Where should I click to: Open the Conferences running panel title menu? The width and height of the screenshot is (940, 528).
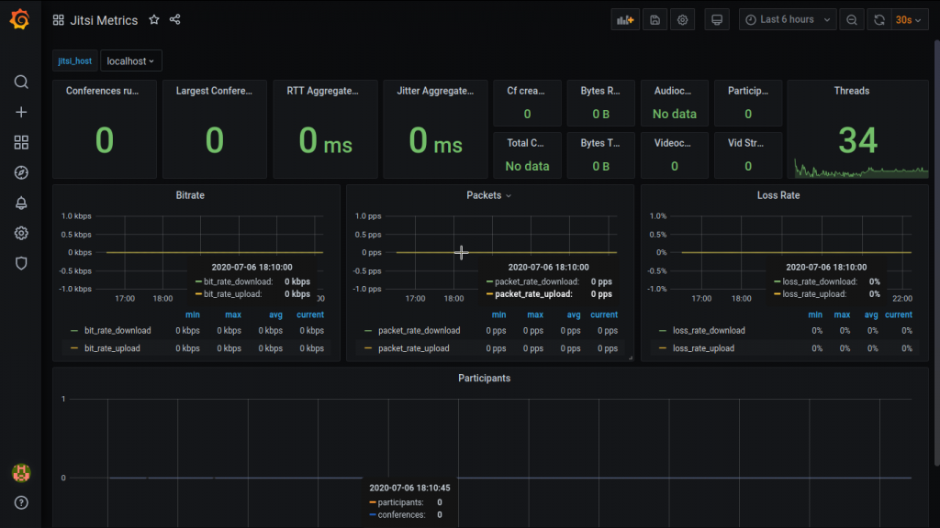[102, 91]
